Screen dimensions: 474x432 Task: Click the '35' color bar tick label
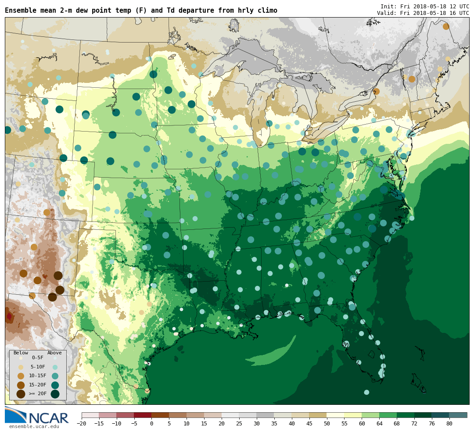tap(274, 424)
